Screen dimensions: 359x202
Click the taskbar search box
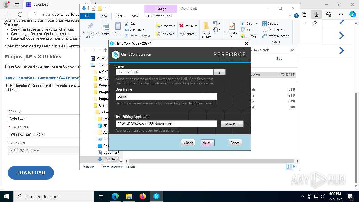tap(54, 196)
